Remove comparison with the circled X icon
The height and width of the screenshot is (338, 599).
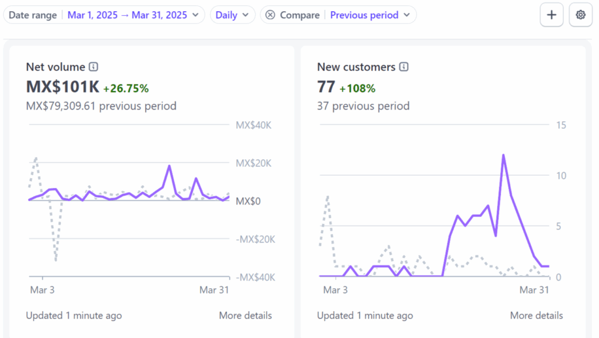point(270,15)
